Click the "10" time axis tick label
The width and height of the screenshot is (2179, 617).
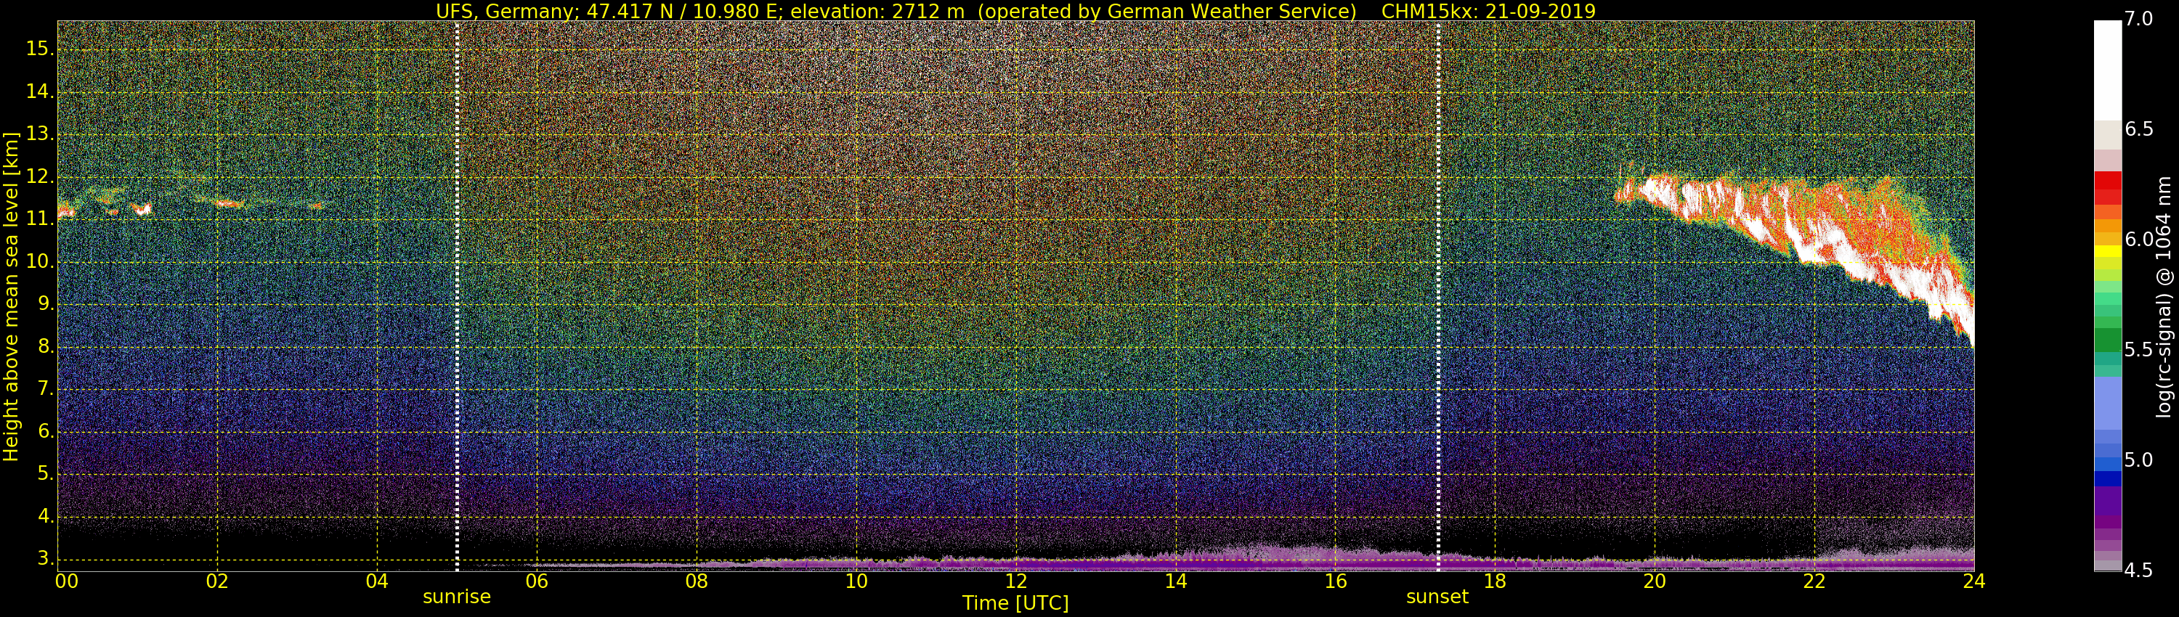pos(856,581)
